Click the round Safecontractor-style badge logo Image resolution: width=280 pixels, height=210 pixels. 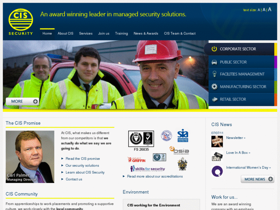point(166,136)
